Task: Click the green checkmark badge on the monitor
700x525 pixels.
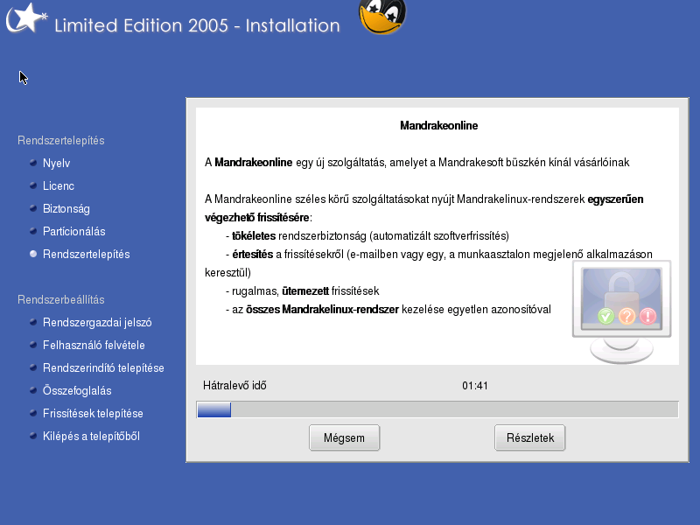Action: (605, 316)
